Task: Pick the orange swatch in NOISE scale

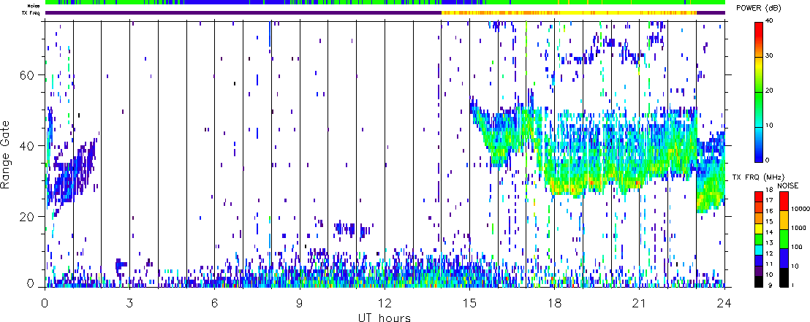Action: click(783, 220)
